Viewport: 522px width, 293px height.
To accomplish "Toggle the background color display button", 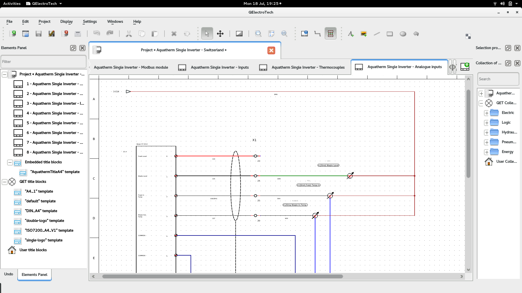I will pyautogui.click(x=239, y=34).
